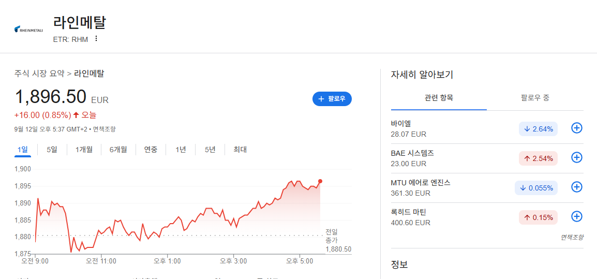The height and width of the screenshot is (279, 597).
Task: Switch to the 팔로우 중 tab
Action: [535, 98]
